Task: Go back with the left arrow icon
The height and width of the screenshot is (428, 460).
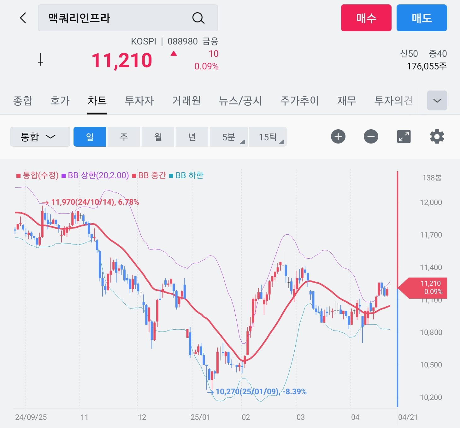Action: (23, 18)
